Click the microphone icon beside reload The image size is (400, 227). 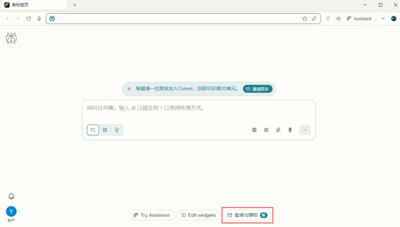click(x=39, y=19)
